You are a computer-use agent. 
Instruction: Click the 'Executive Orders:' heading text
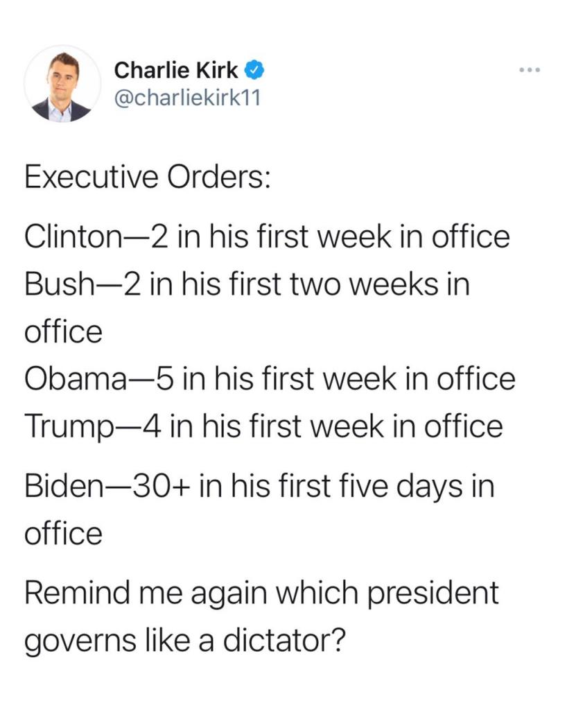148,177
